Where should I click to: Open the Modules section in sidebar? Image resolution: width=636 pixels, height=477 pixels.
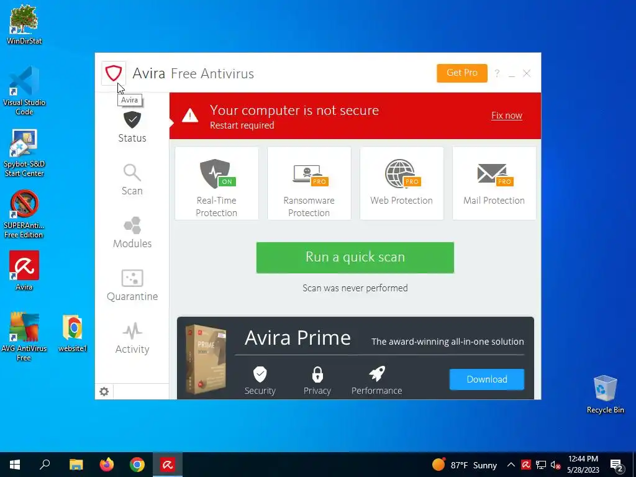click(x=132, y=232)
